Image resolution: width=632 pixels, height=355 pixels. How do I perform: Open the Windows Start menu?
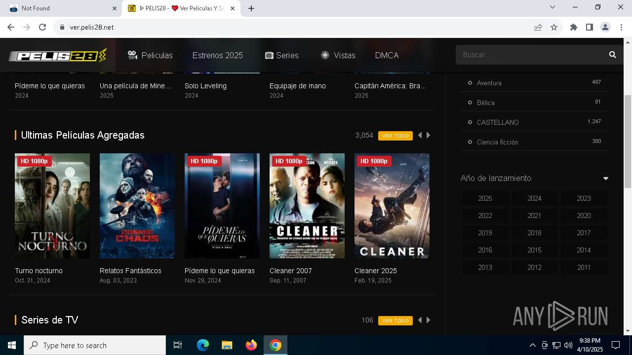[12, 345]
